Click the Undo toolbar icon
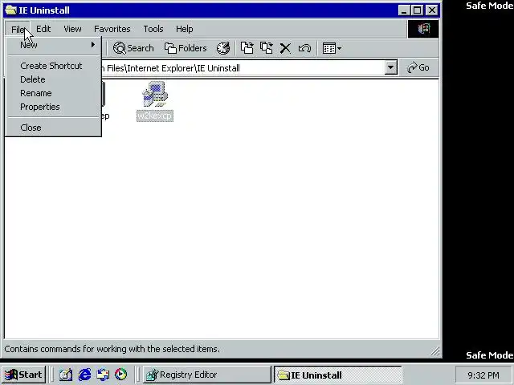Viewport: 514px width, 385px height. 304,48
